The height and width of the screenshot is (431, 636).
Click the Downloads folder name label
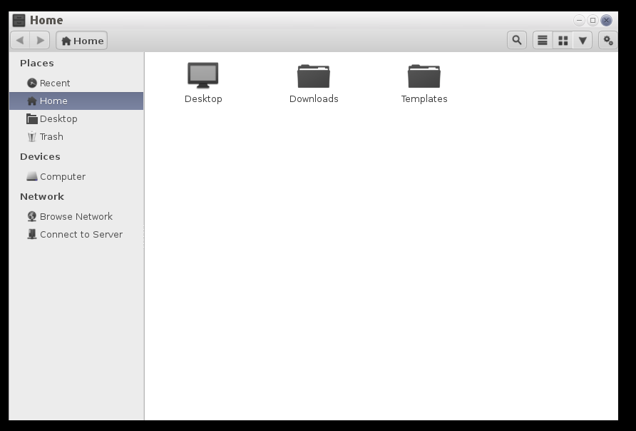tap(314, 99)
